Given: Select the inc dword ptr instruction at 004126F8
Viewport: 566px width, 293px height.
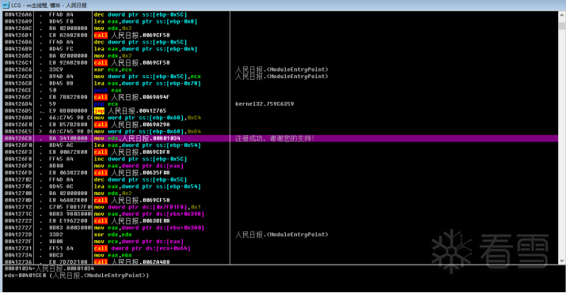Looking at the screenshot, I should 140,159.
